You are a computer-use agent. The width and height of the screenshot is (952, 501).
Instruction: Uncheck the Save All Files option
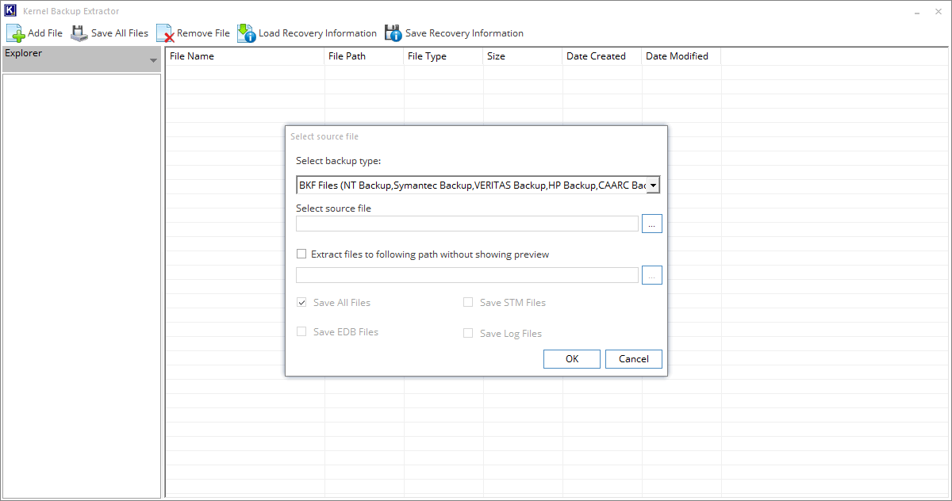tap(301, 302)
